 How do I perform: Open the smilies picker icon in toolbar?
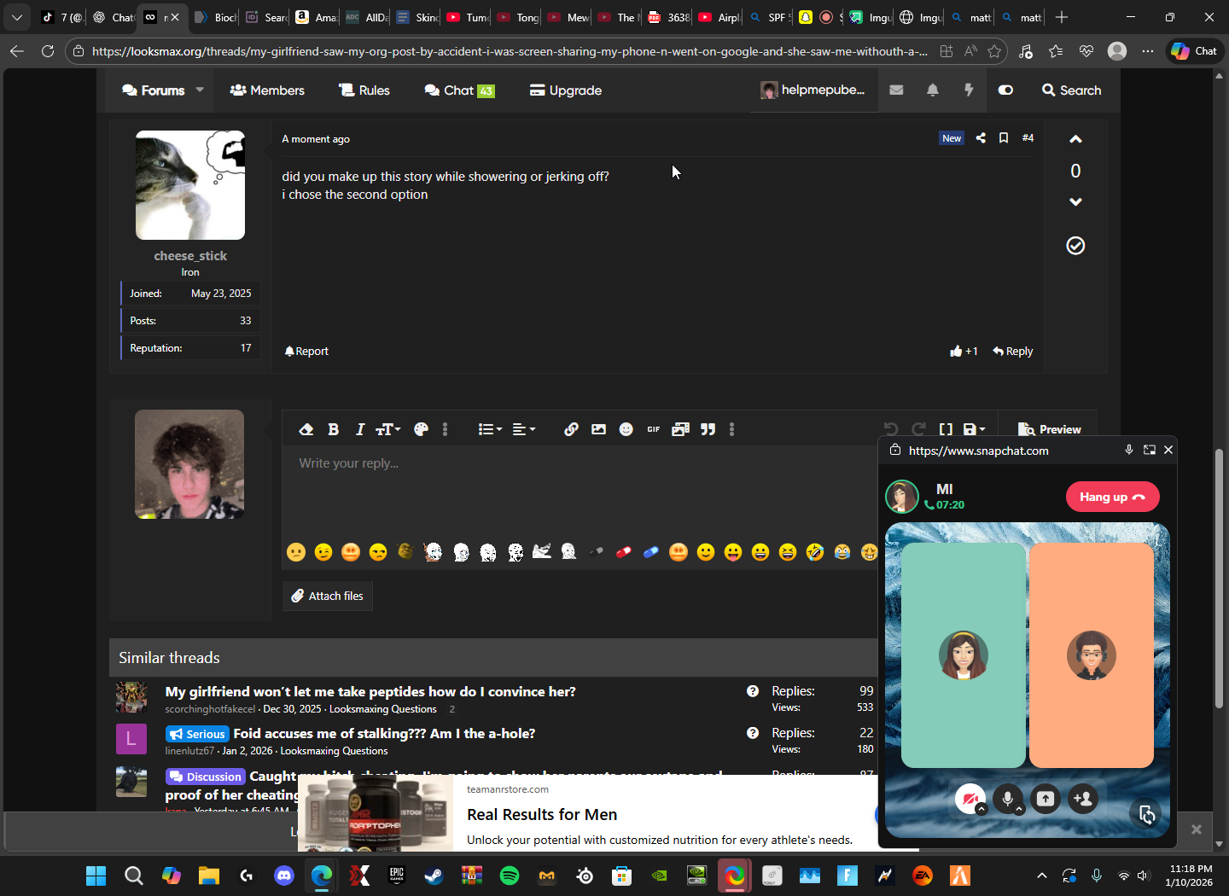pos(626,429)
